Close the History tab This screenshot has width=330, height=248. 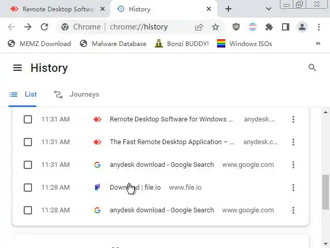click(x=209, y=9)
